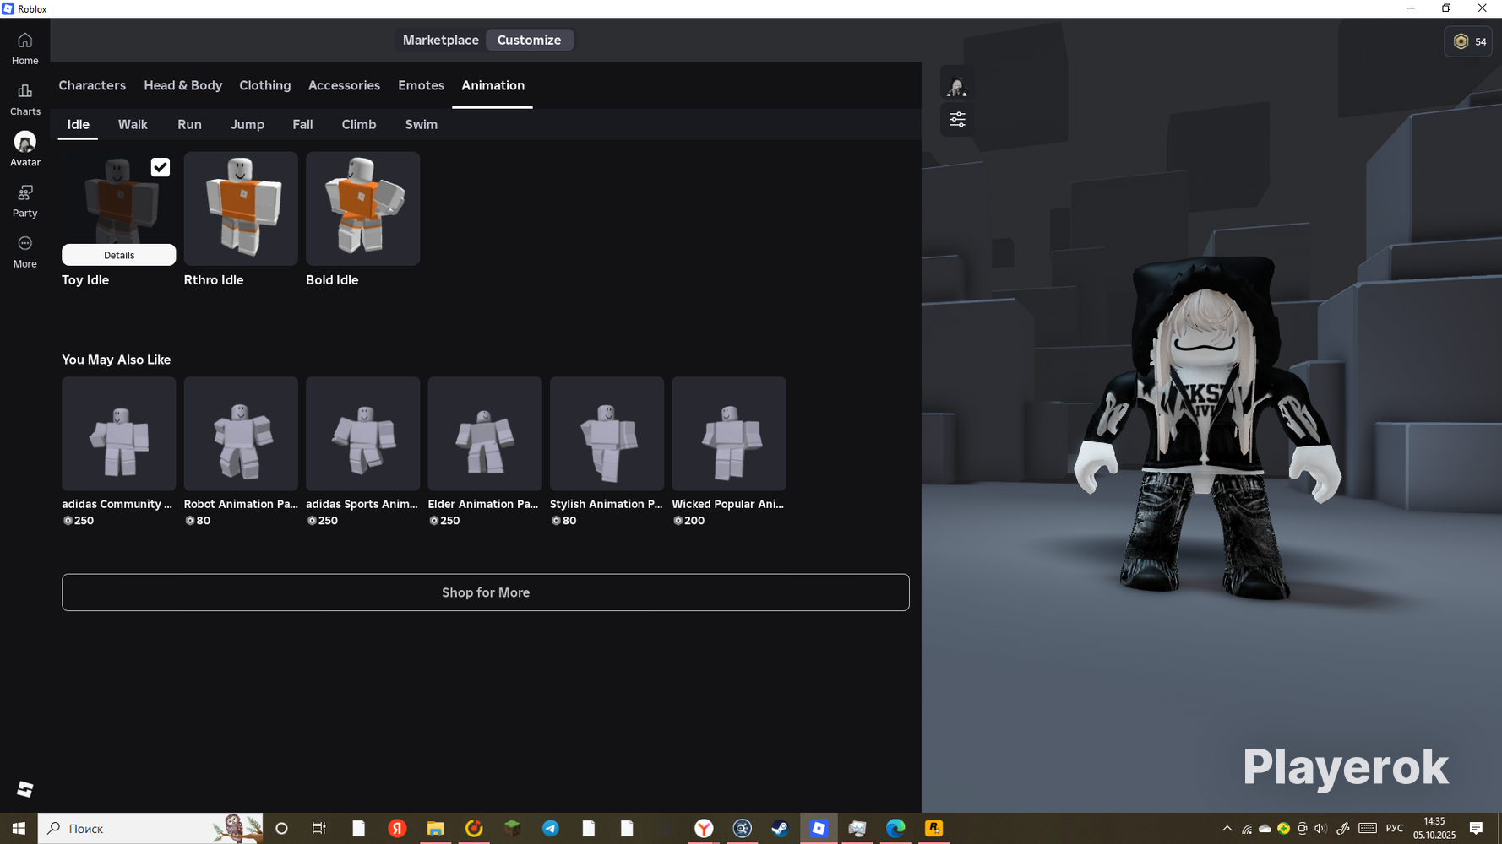Switch to Fall animations

[302, 124]
